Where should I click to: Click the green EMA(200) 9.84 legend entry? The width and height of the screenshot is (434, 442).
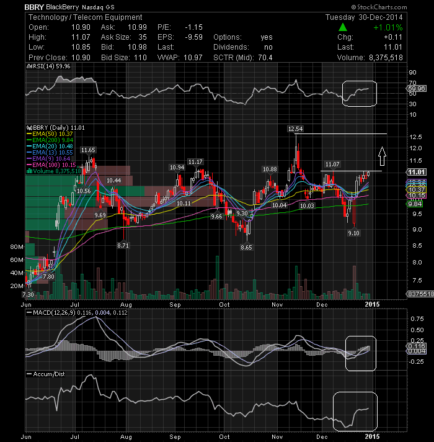[x=50, y=140]
